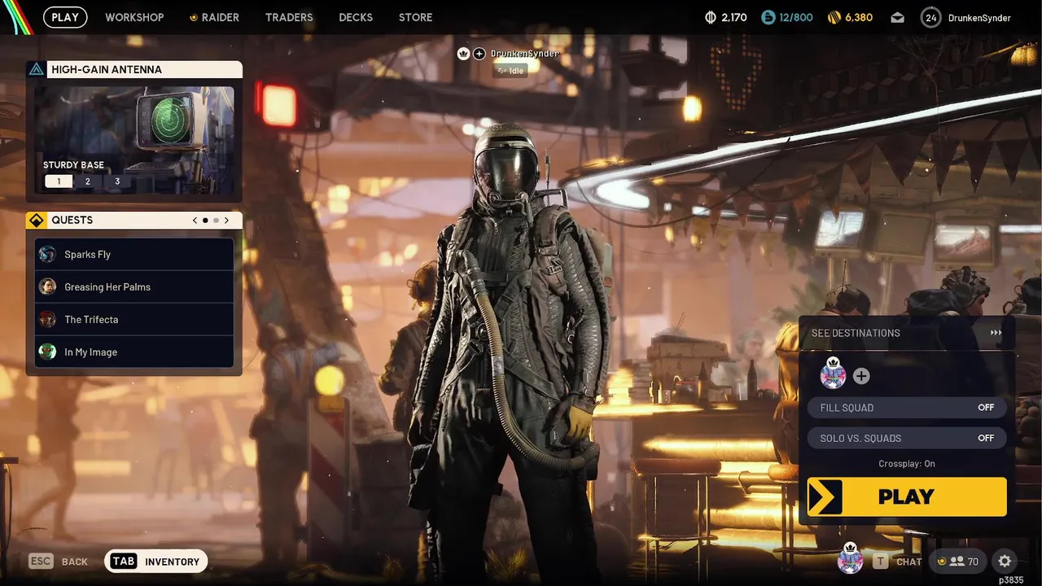The width and height of the screenshot is (1042, 586).
Task: Click the Sparks Fly quest giver portrait
Action: pos(47,254)
